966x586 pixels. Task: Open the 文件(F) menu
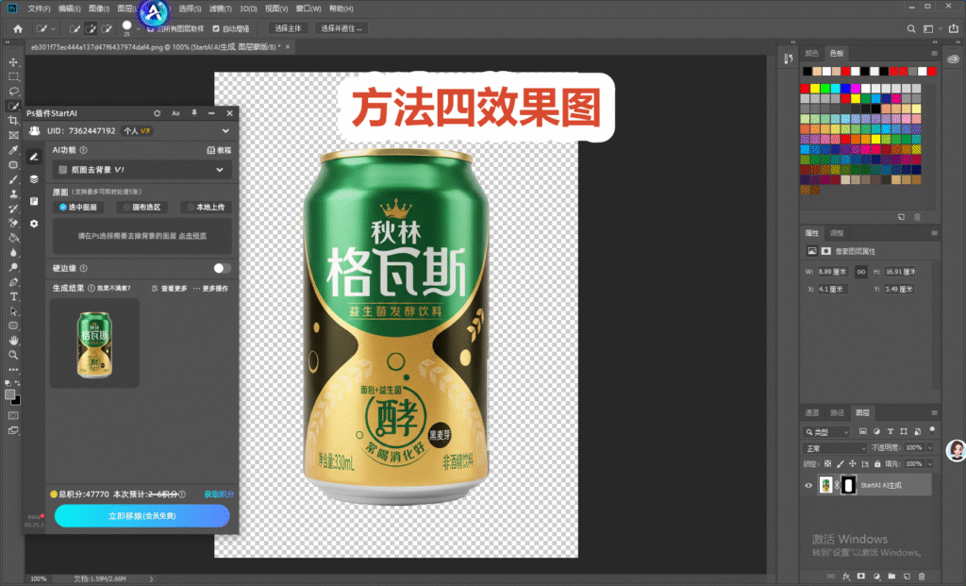[x=39, y=8]
